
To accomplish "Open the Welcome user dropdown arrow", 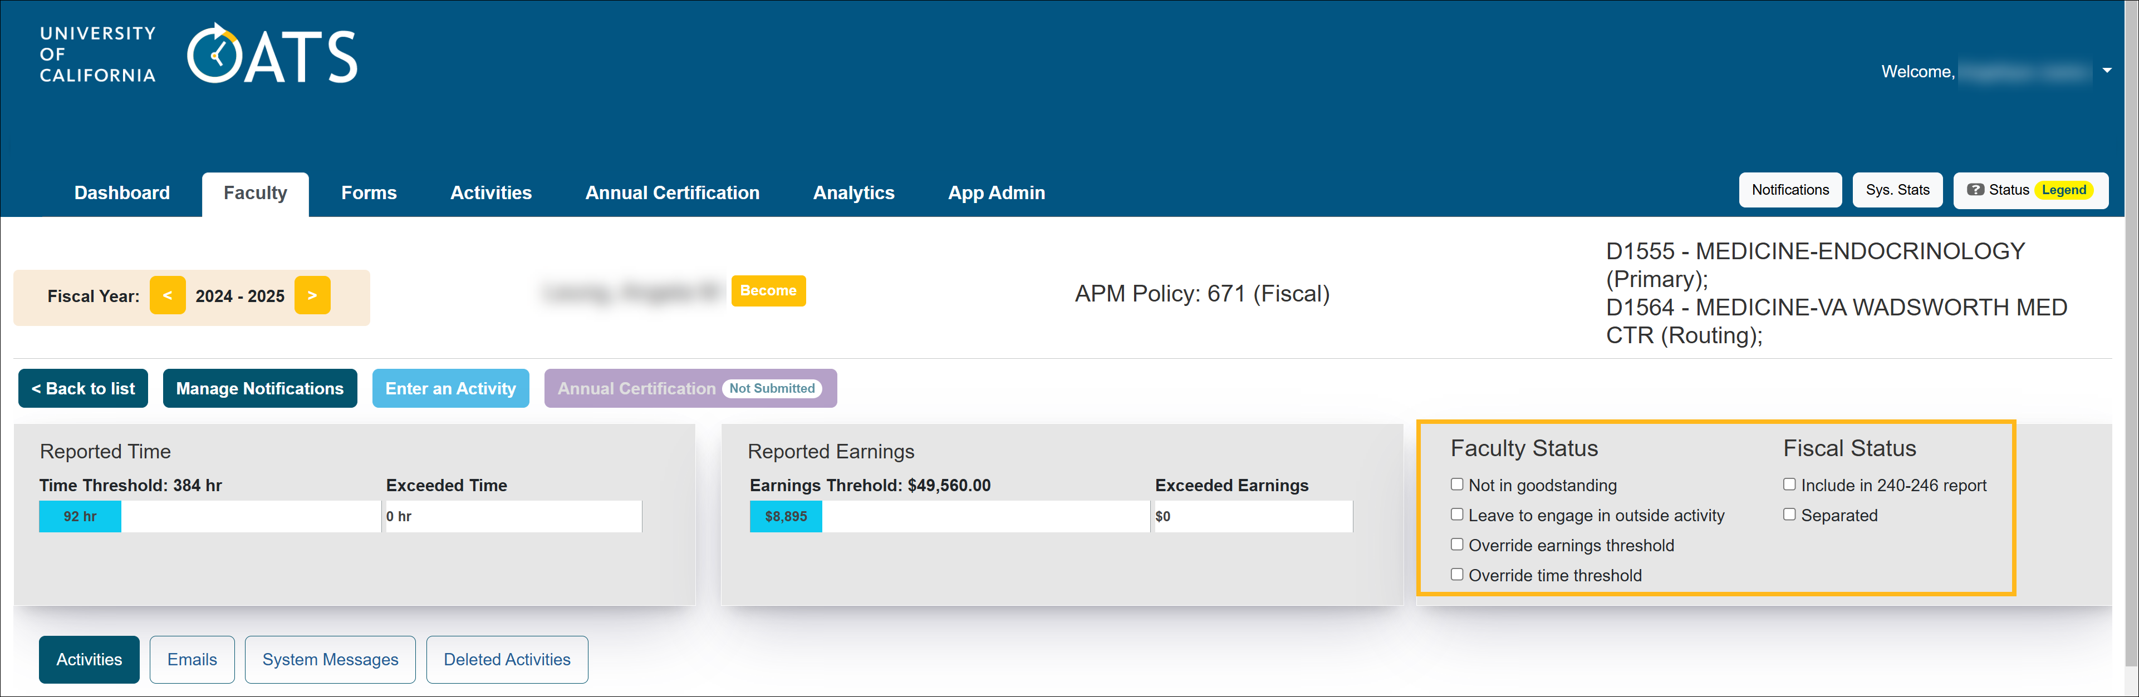I will point(2107,71).
